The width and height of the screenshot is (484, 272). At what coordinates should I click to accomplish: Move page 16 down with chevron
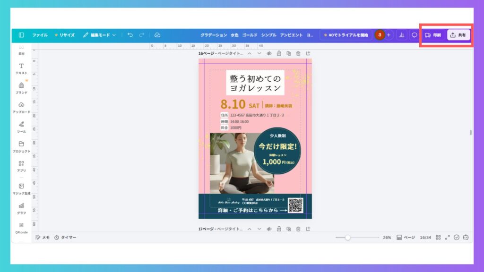coord(259,54)
